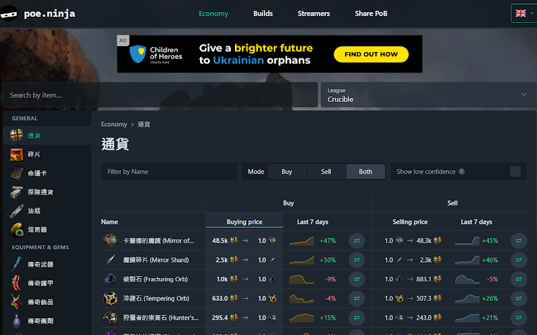Open the 淬鍊石 (Tempering Orb) link
Image resolution: width=537 pixels, height=335 pixels.
click(156, 298)
